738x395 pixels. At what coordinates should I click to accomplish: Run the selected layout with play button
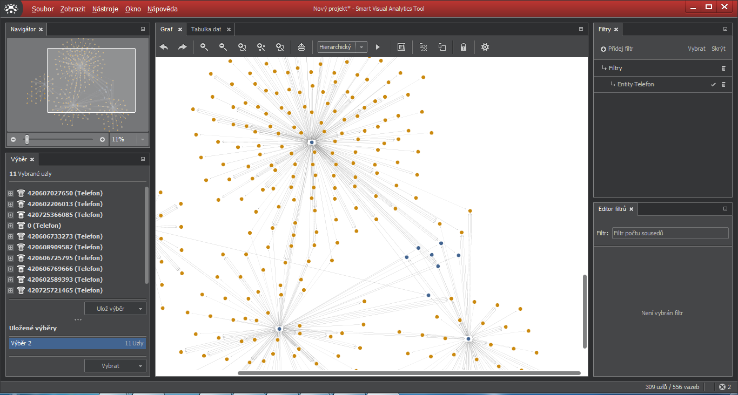(378, 47)
